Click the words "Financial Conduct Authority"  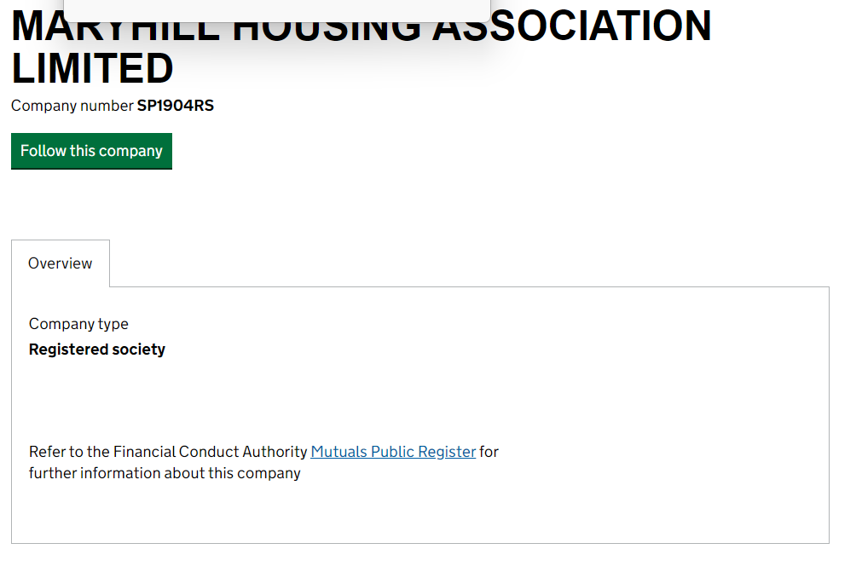tap(210, 452)
